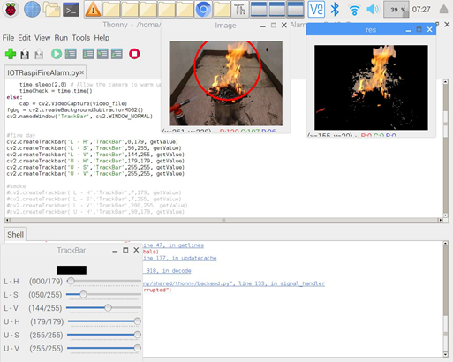The height and width of the screenshot is (362, 453).
Task: Click the black image preview in TrackBar window
Action: pyautogui.click(x=72, y=270)
